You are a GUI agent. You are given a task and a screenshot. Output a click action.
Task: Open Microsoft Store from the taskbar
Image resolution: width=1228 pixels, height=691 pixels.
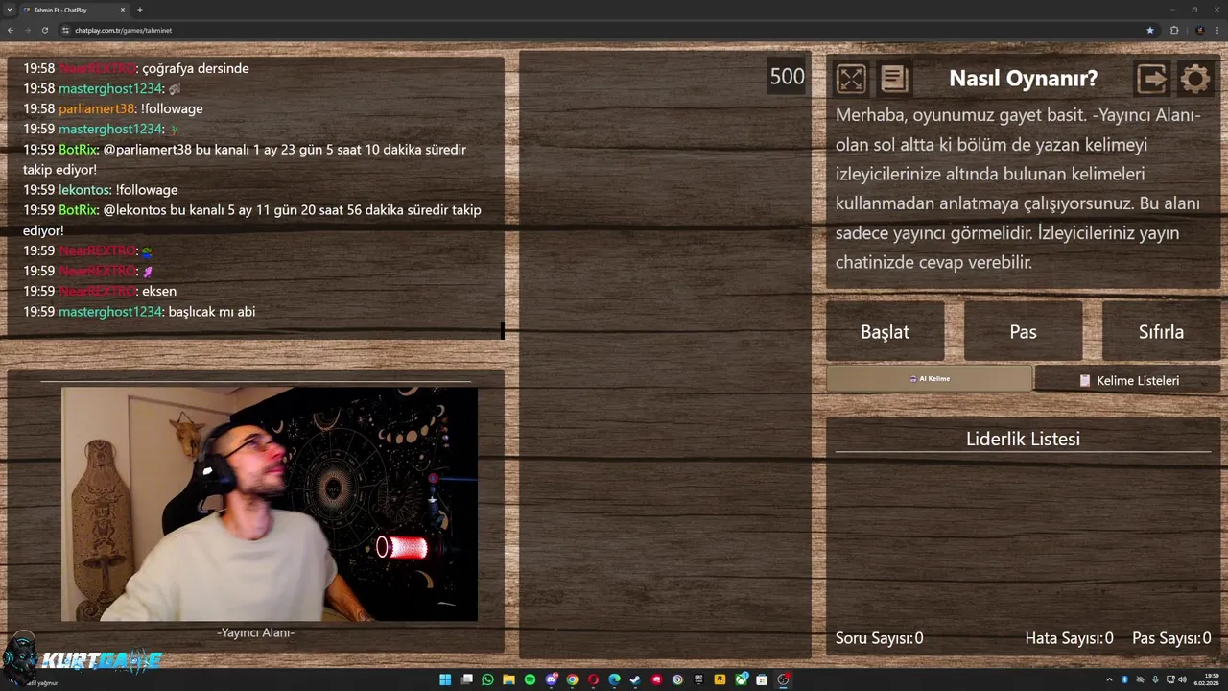click(762, 679)
